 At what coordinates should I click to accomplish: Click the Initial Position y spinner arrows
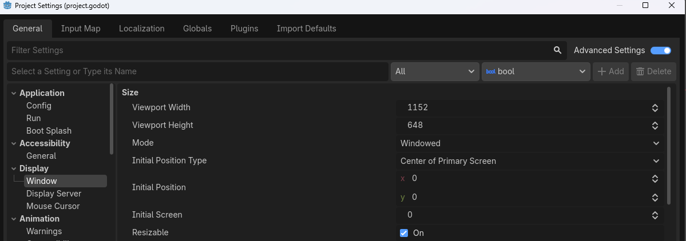655,197
